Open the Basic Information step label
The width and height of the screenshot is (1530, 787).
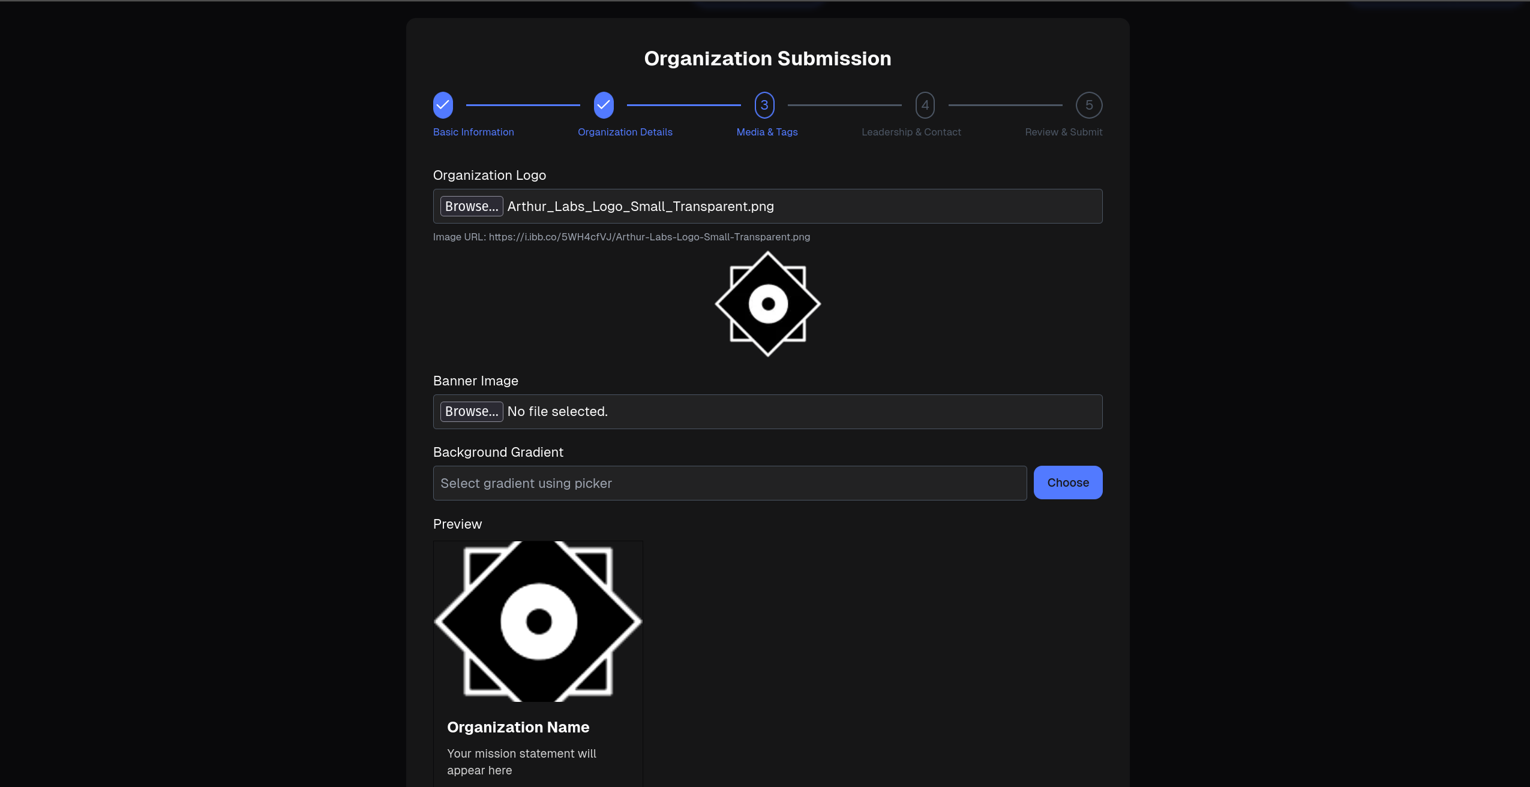pos(473,132)
